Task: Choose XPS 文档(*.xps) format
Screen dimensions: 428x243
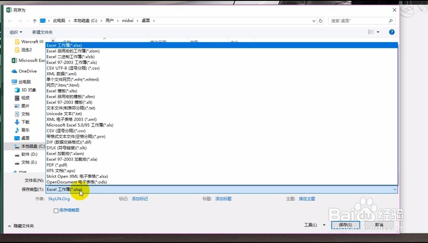Action: pos(221,171)
